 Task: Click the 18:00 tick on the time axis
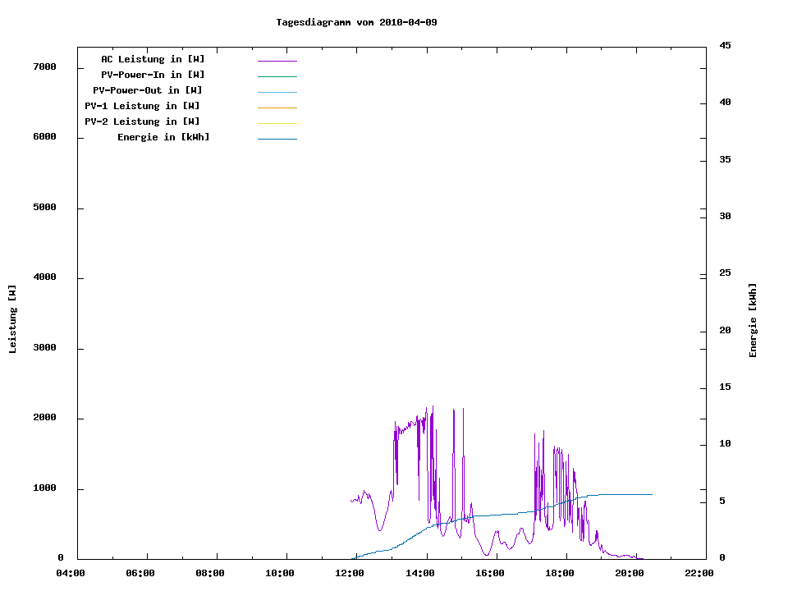[560, 573]
